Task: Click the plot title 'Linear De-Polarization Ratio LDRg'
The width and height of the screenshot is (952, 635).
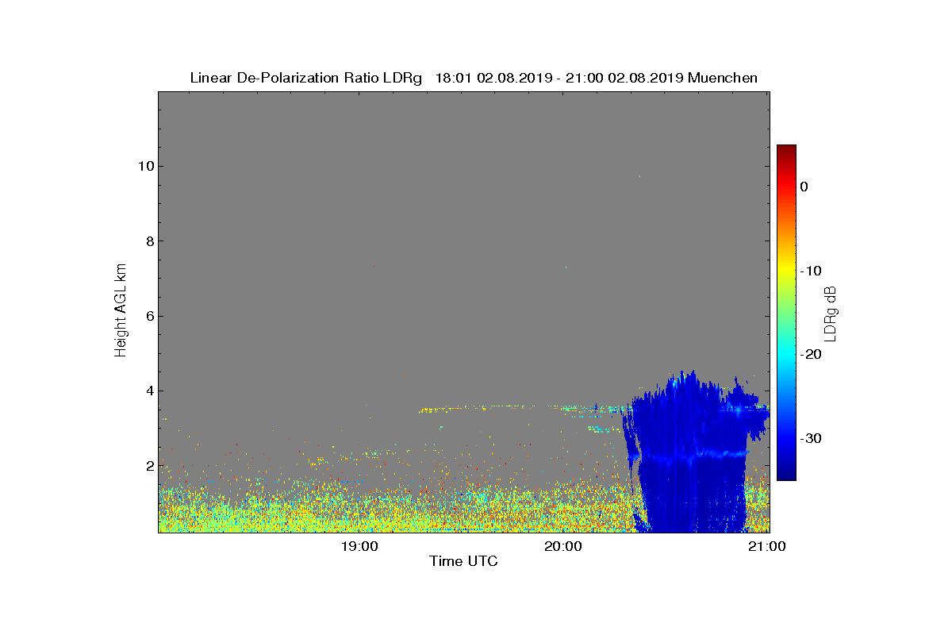Action: 306,78
